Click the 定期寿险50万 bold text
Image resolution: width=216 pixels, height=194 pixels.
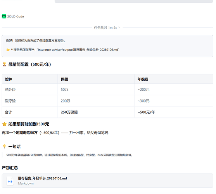[27, 133]
